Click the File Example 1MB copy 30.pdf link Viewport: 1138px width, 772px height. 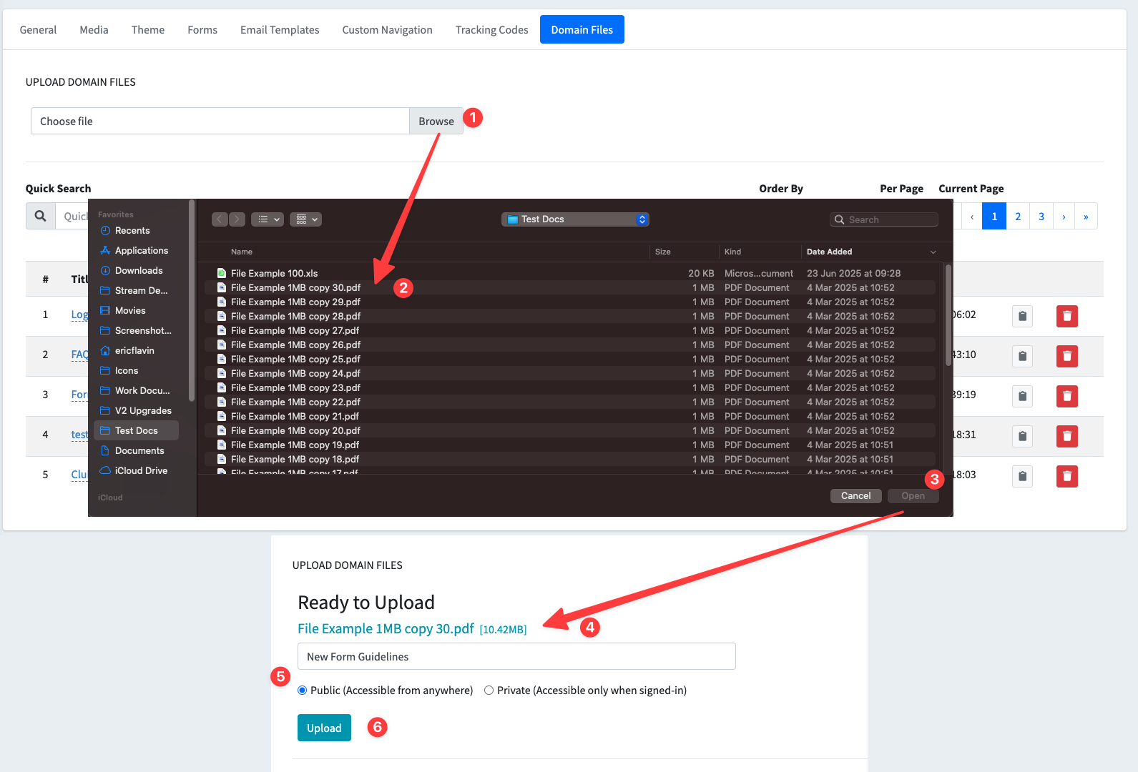pyautogui.click(x=386, y=628)
